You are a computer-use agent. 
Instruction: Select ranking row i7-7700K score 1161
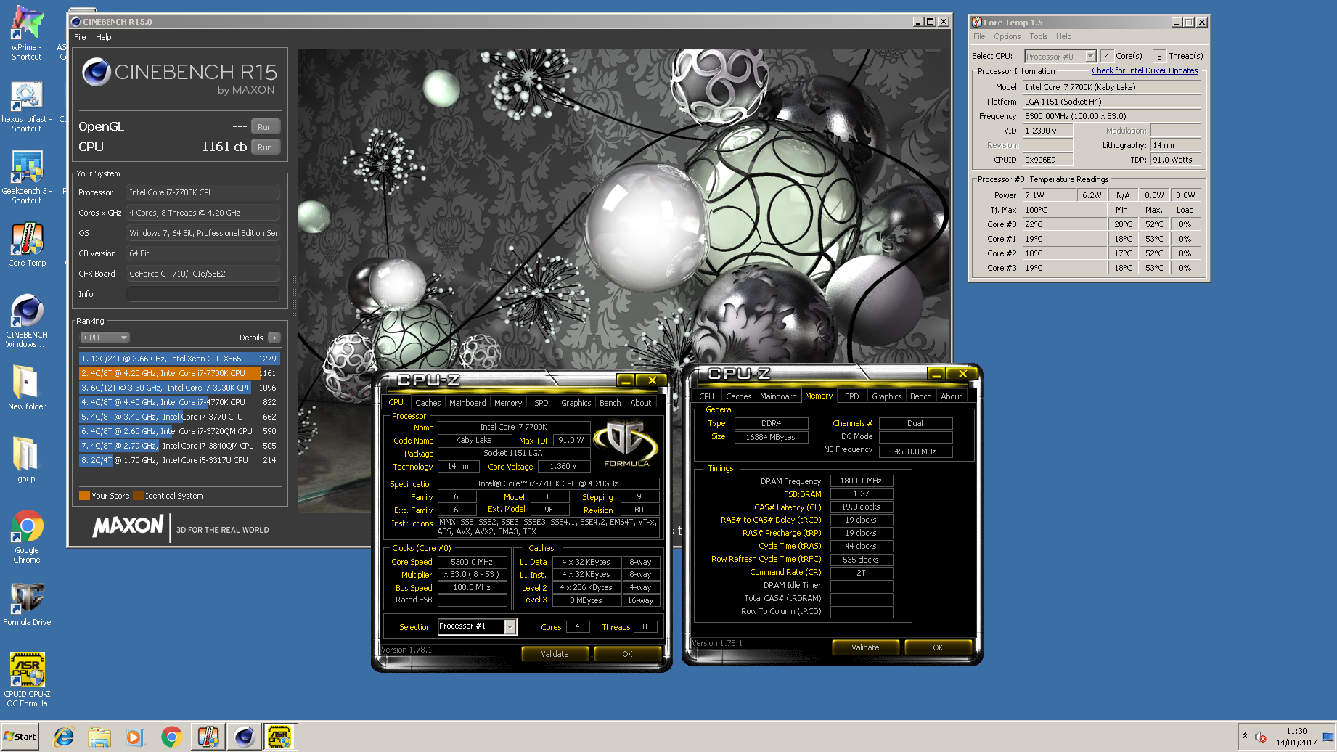click(179, 373)
